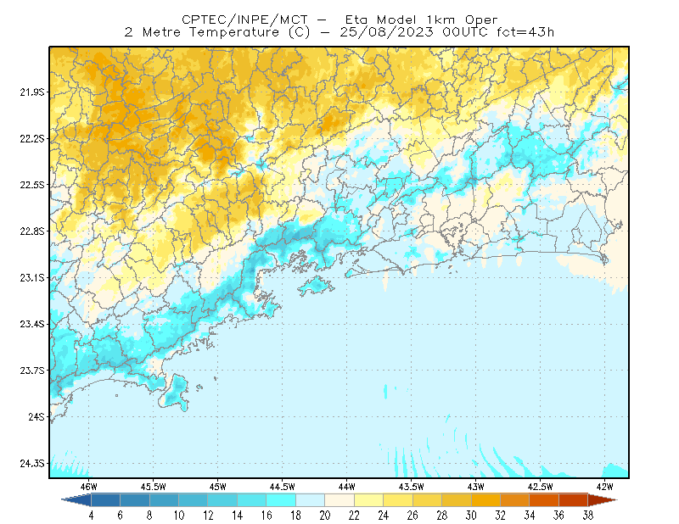
Task: Click the color bar value label 4
Action: pyautogui.click(x=92, y=516)
